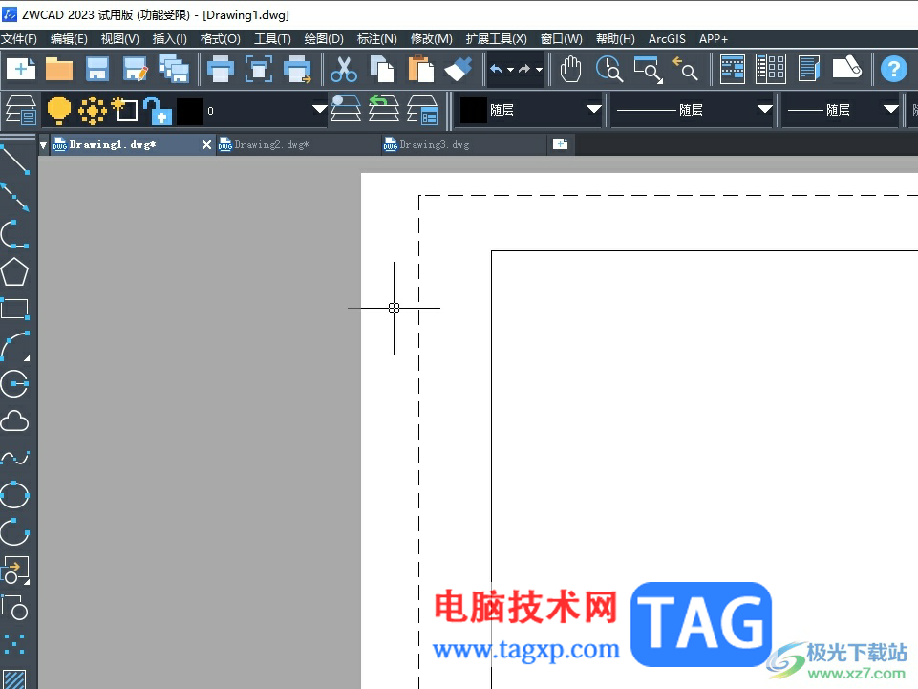The image size is (918, 689).
Task: Open the 插入(I) menu
Action: point(170,38)
